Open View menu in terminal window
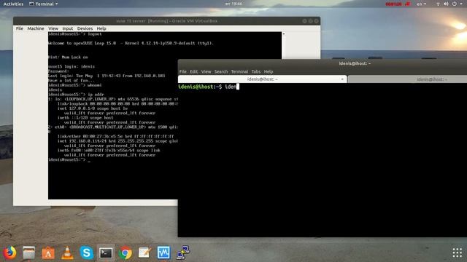Screen dimensions: 467x262 pos(206,71)
